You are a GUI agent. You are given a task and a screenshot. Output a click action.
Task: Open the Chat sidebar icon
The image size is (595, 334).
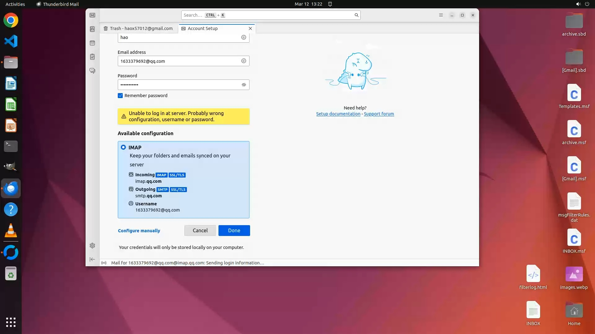coord(92,71)
